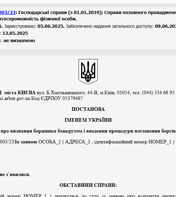
Task: Select the registration date 05.06.2025
Action: click(51, 26)
